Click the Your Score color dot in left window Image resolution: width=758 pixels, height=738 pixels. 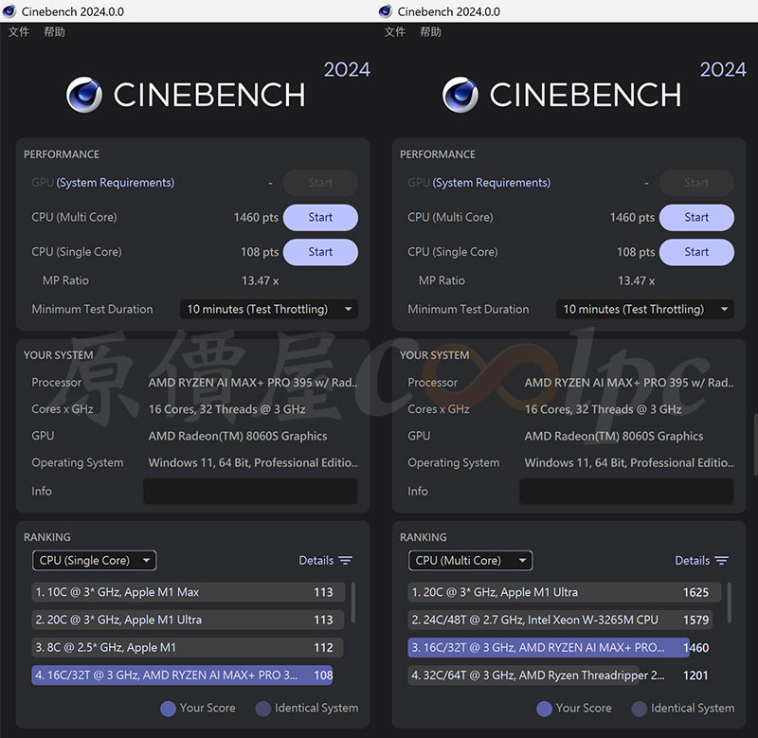coord(169,709)
